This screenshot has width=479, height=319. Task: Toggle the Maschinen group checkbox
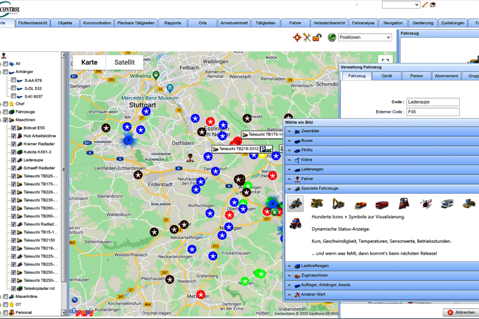[5, 120]
